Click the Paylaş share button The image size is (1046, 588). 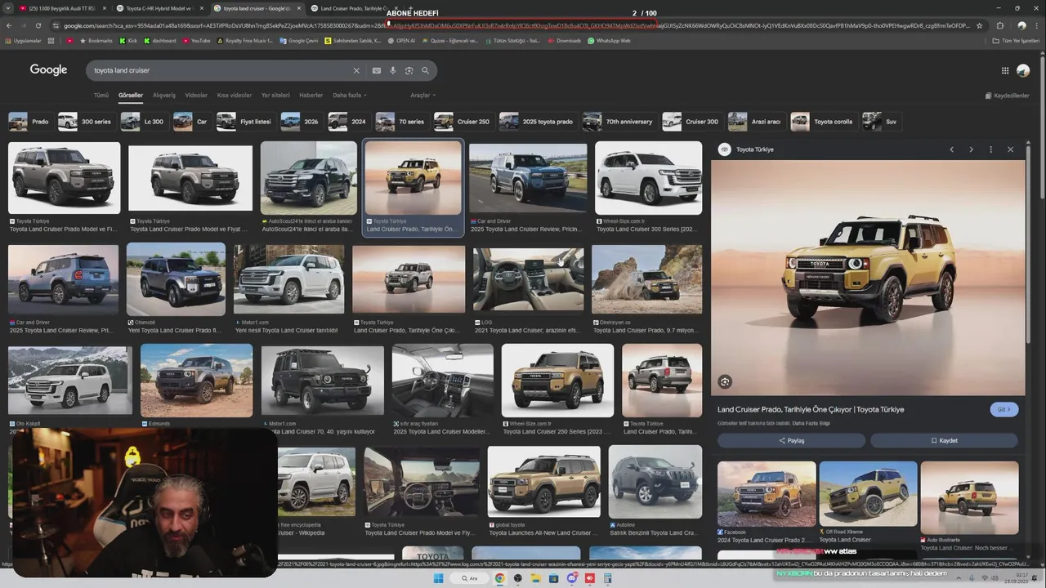click(x=791, y=440)
